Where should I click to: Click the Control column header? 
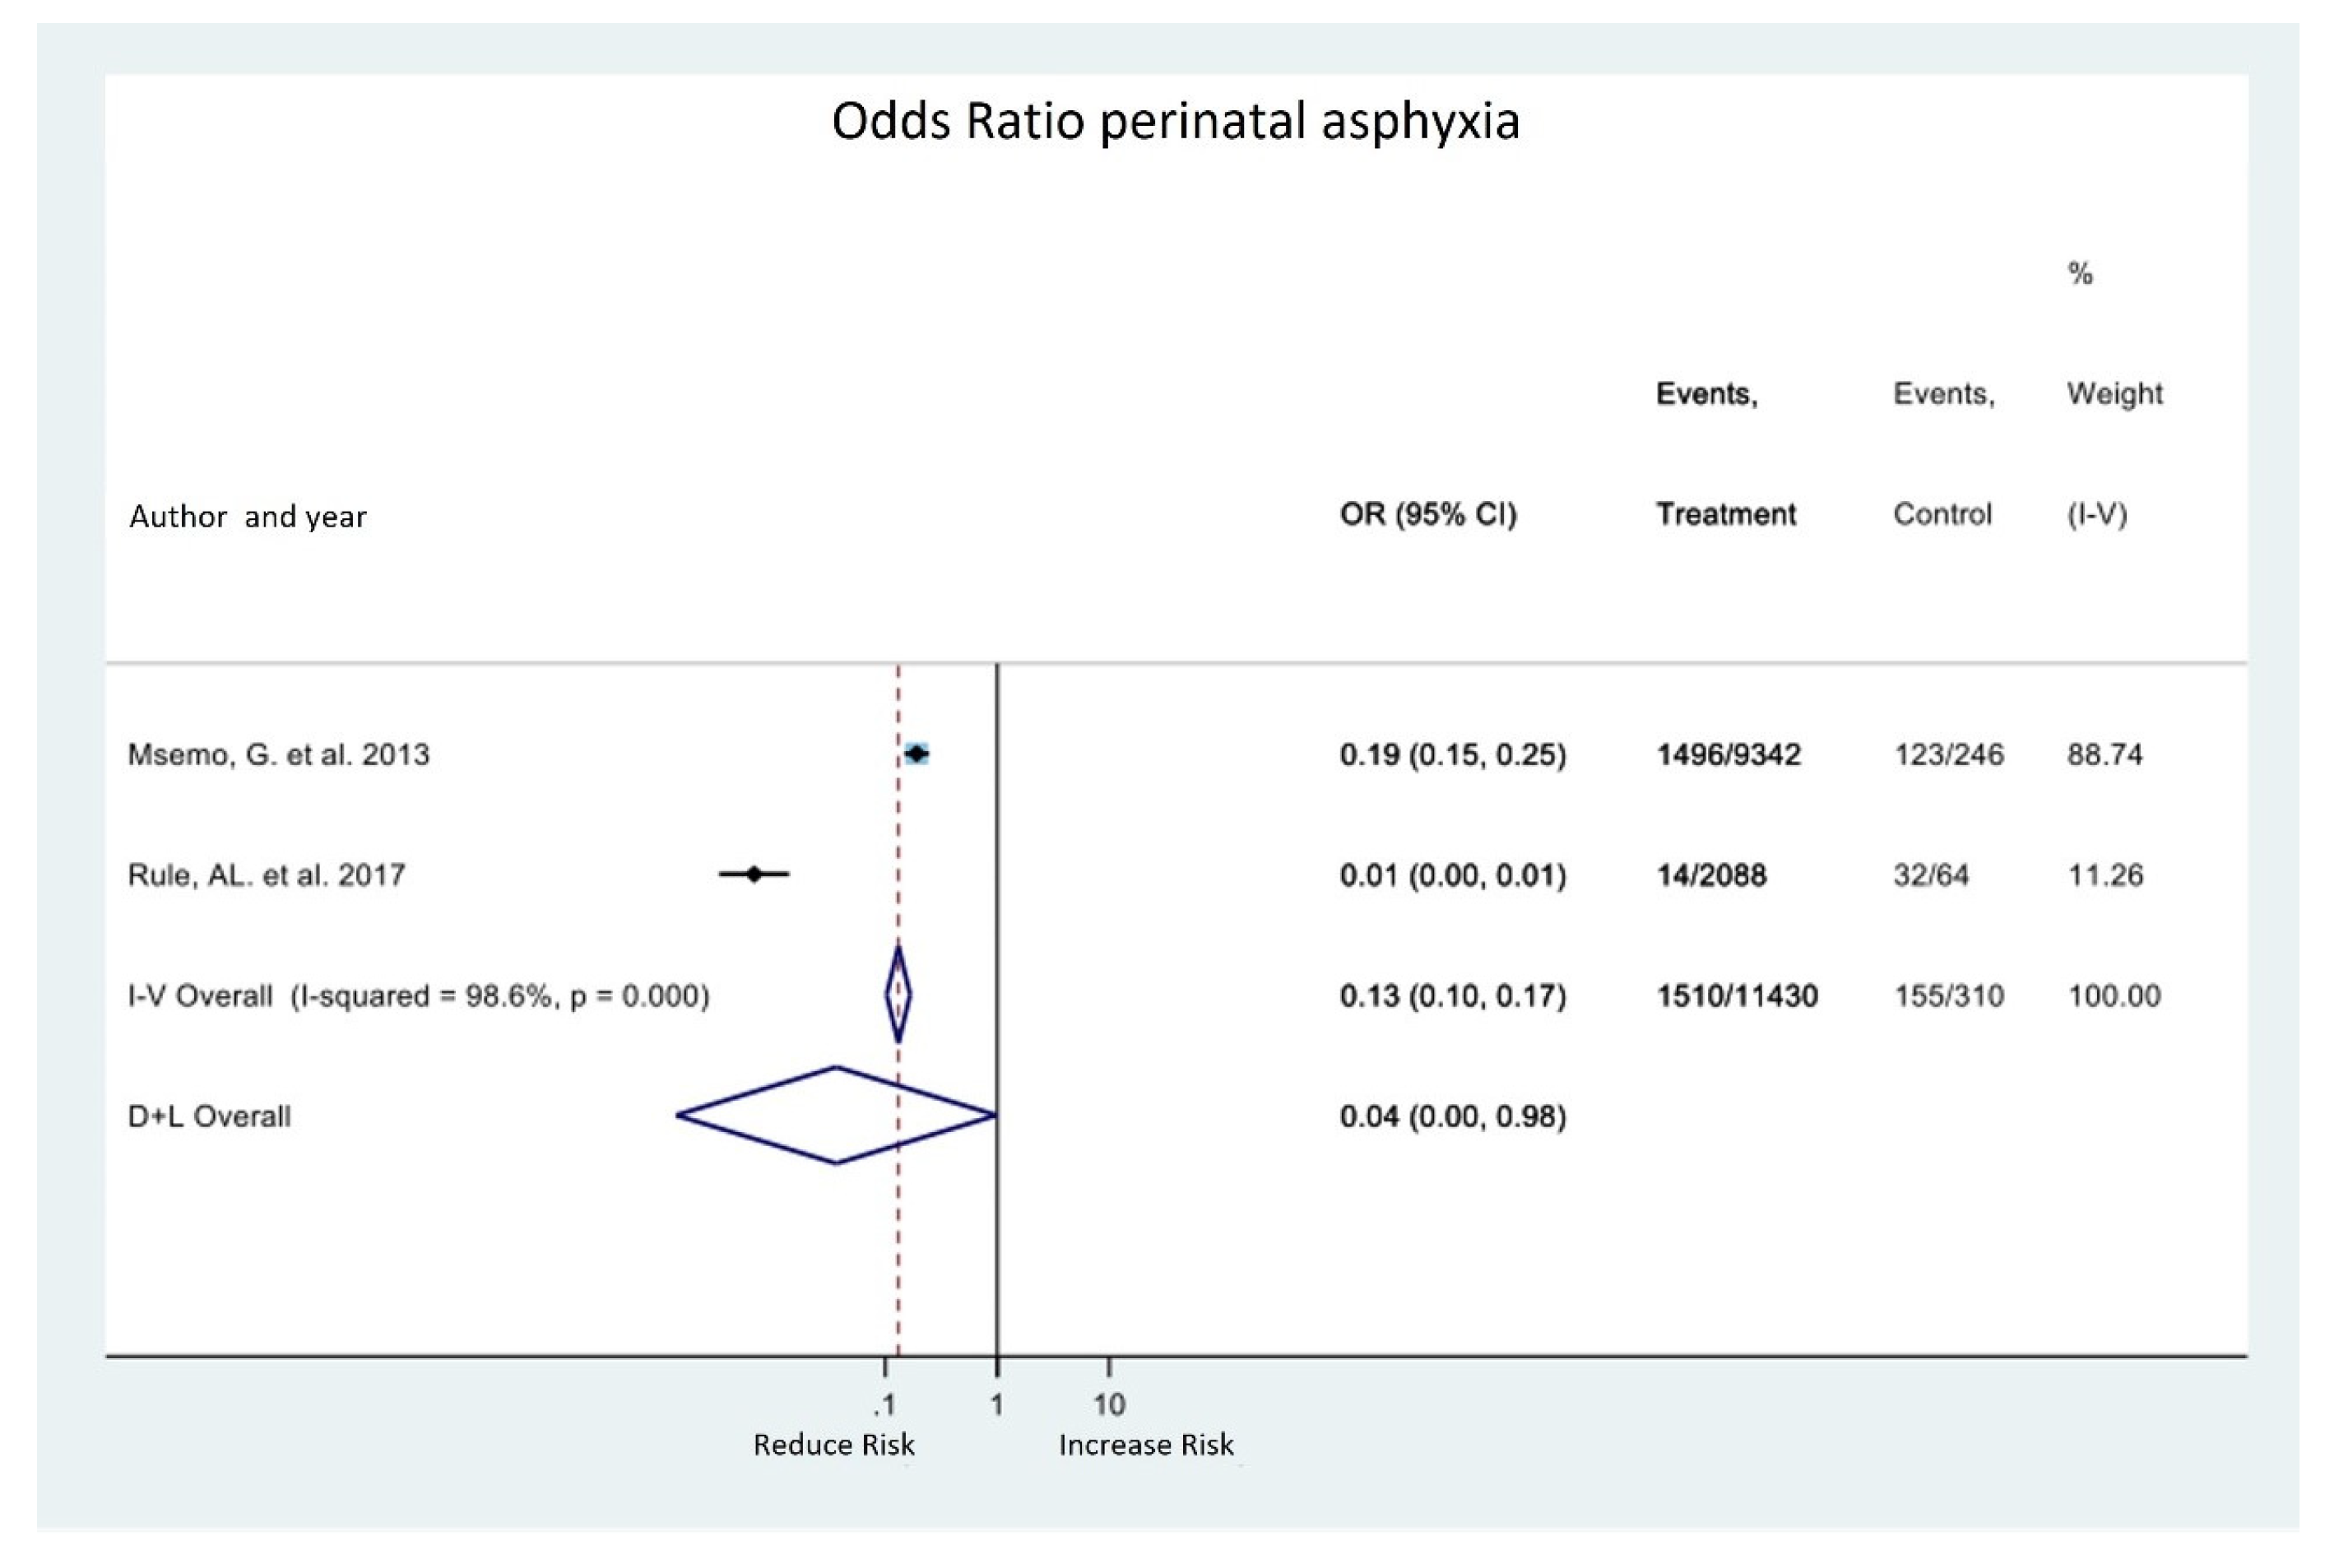pos(1941,514)
